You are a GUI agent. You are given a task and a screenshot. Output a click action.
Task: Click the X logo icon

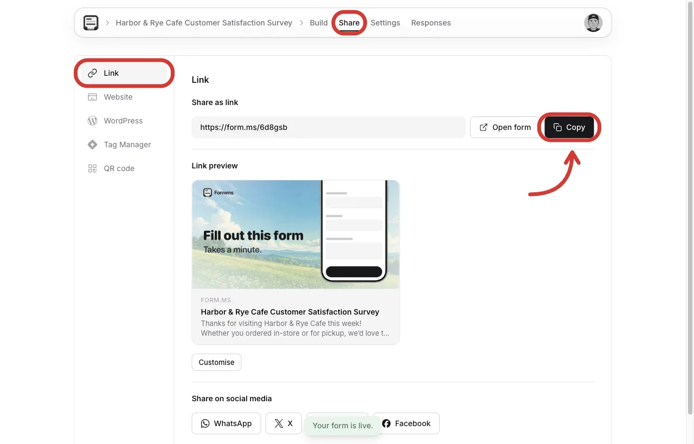[x=279, y=423]
